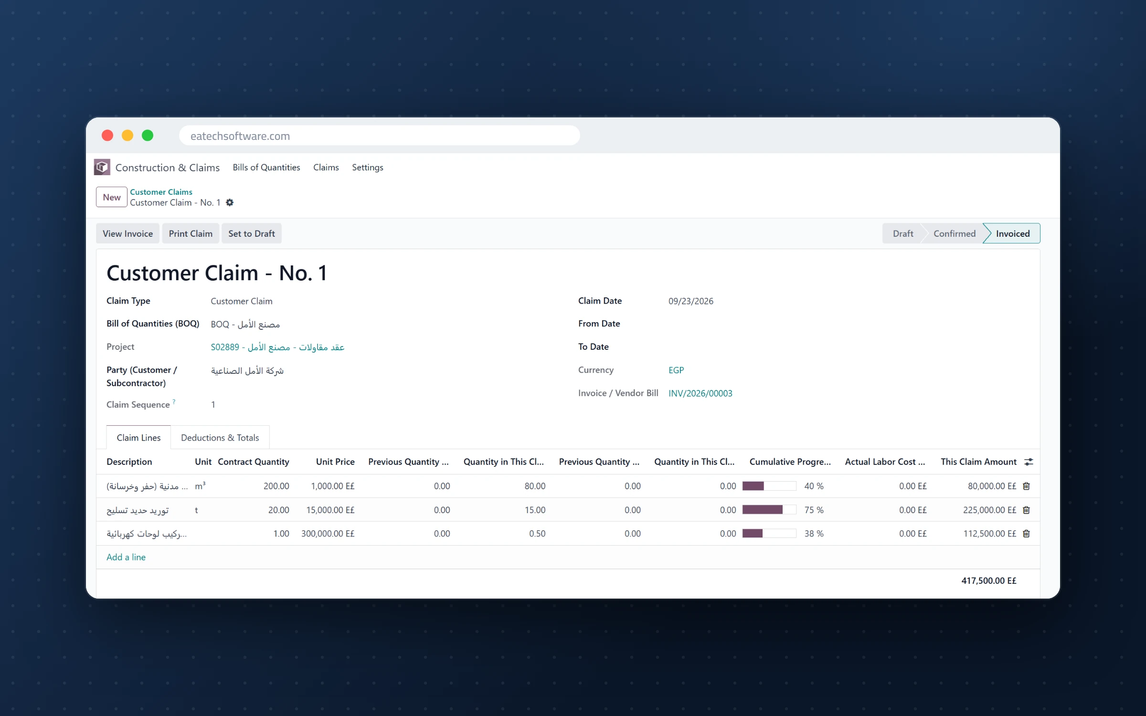1146x716 pixels.
Task: Open the EGP currency link
Action: pyautogui.click(x=676, y=370)
